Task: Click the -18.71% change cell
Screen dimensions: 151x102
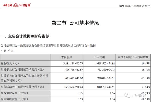Action: (146, 70)
